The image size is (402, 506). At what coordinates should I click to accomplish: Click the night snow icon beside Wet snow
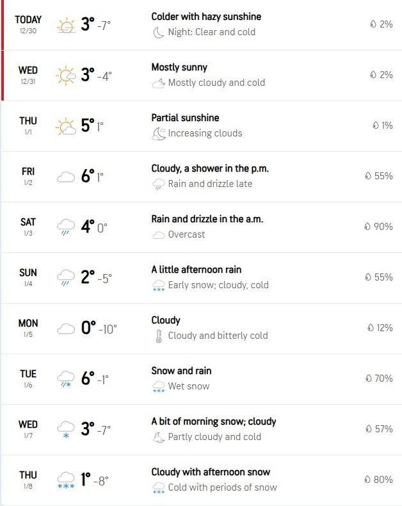pyautogui.click(x=158, y=386)
